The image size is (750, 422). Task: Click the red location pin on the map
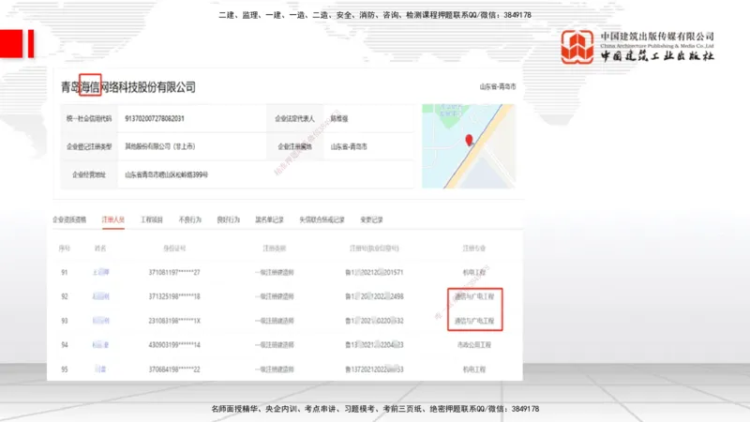(x=469, y=140)
